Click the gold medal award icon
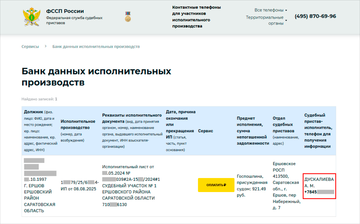This screenshot has height=224, width=360. [128, 17]
